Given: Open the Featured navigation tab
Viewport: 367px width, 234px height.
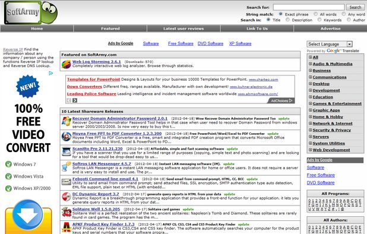Looking at the screenshot, I should 110,29.
